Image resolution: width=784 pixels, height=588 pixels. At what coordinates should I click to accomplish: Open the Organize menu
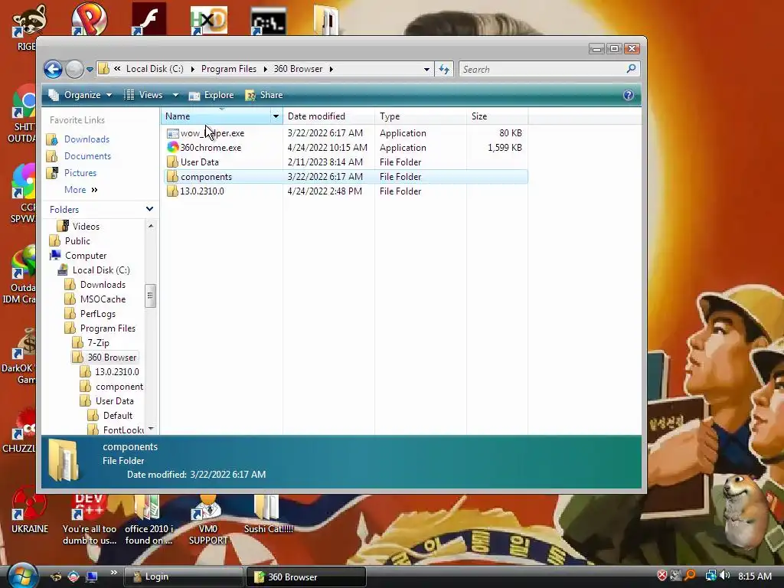[x=80, y=95]
